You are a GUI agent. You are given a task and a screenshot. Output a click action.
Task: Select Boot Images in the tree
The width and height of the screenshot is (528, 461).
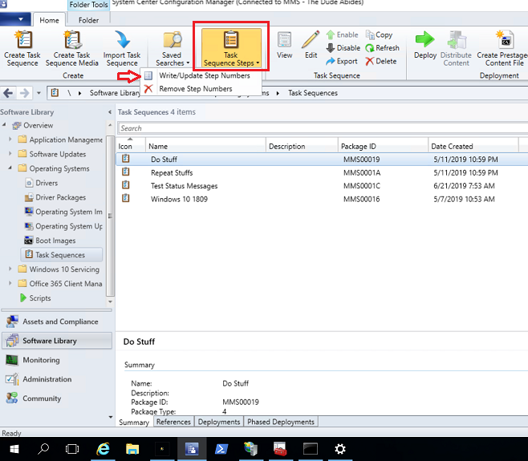(51, 241)
